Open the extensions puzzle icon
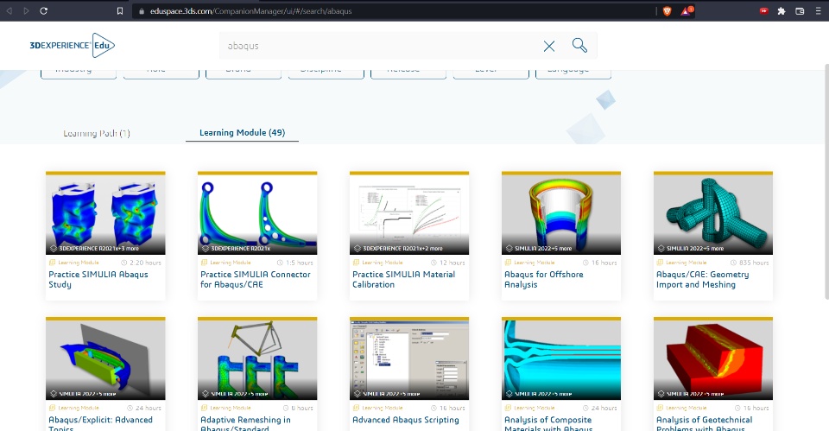829x431 pixels. 782,10
